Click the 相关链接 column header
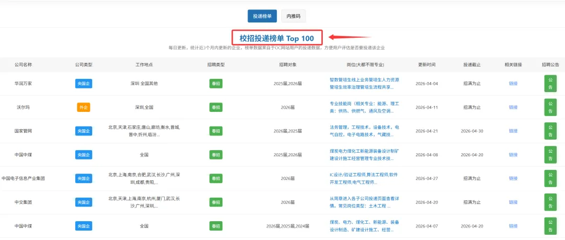This screenshot has height=240, width=565. [513, 65]
